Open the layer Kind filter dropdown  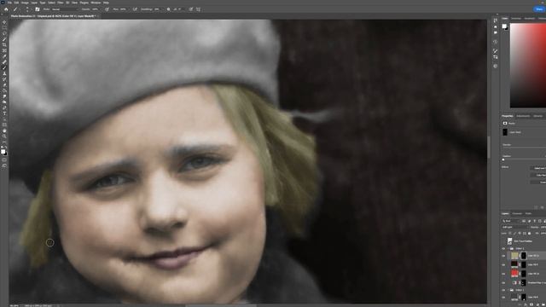[x=511, y=221]
